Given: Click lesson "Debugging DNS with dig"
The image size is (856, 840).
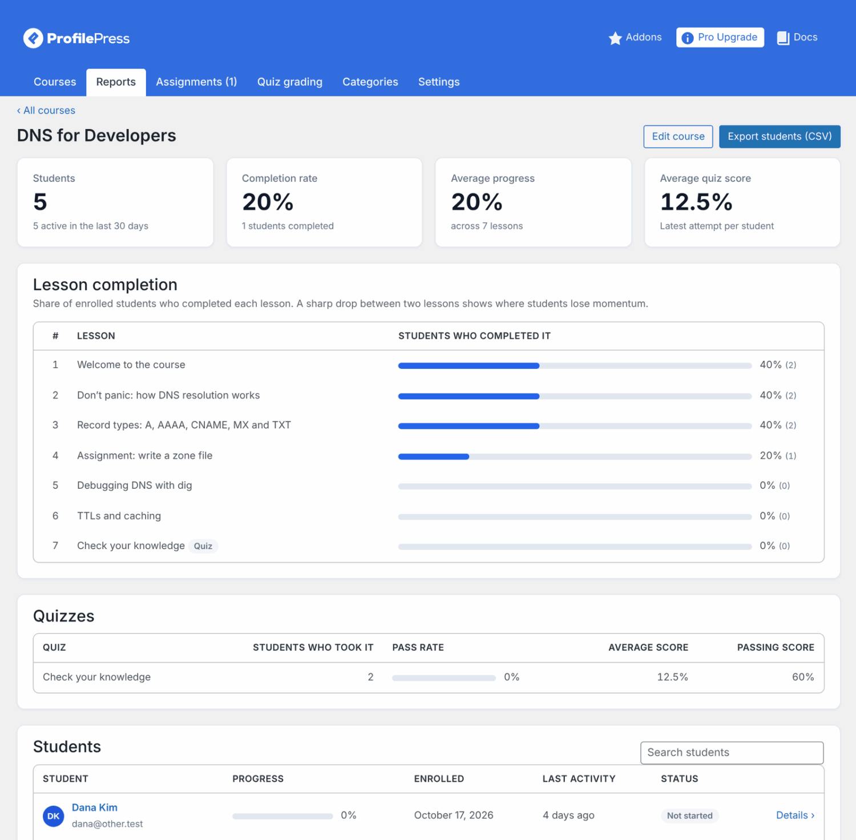Looking at the screenshot, I should click(135, 486).
